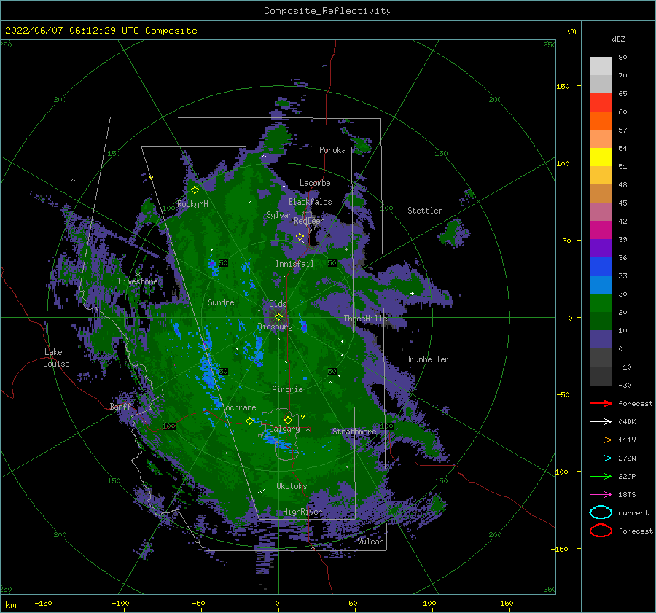Click the white 04DK arrow legend icon

click(601, 422)
